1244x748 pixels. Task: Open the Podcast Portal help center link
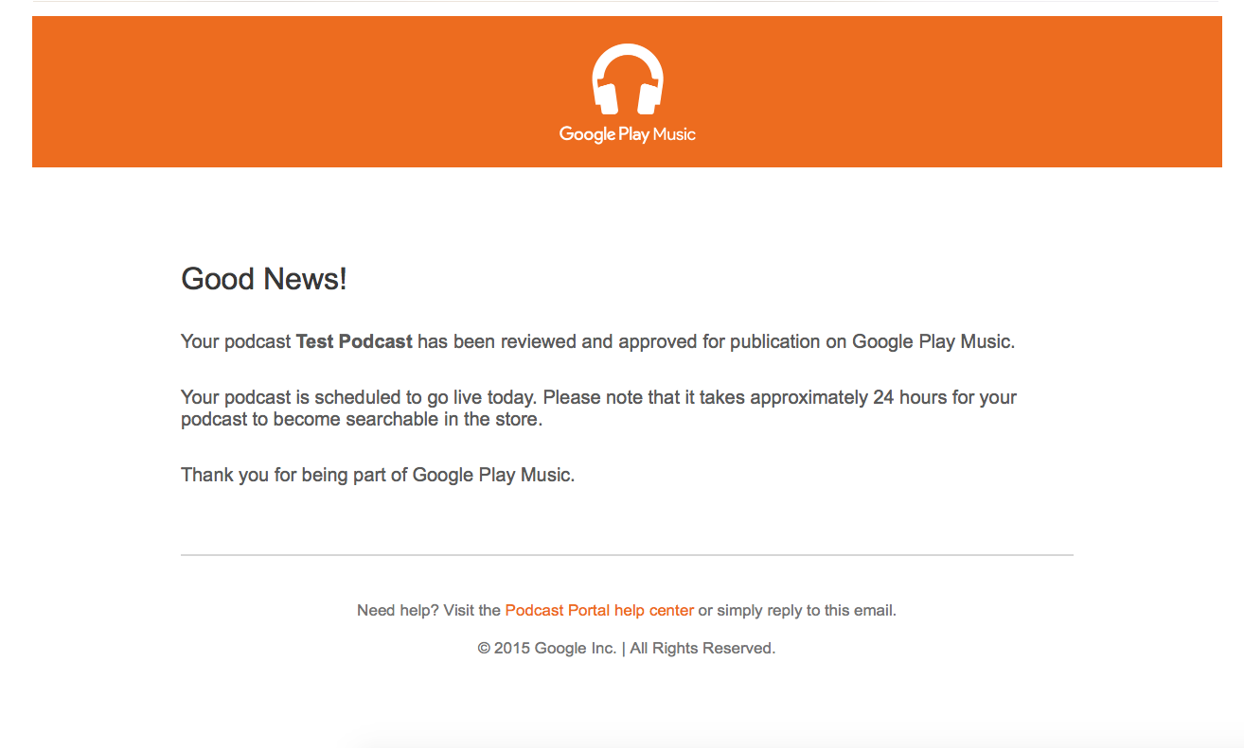pos(599,611)
